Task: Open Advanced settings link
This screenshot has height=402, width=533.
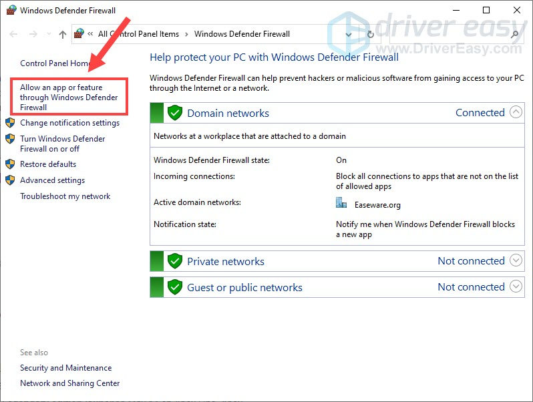Action: click(52, 180)
